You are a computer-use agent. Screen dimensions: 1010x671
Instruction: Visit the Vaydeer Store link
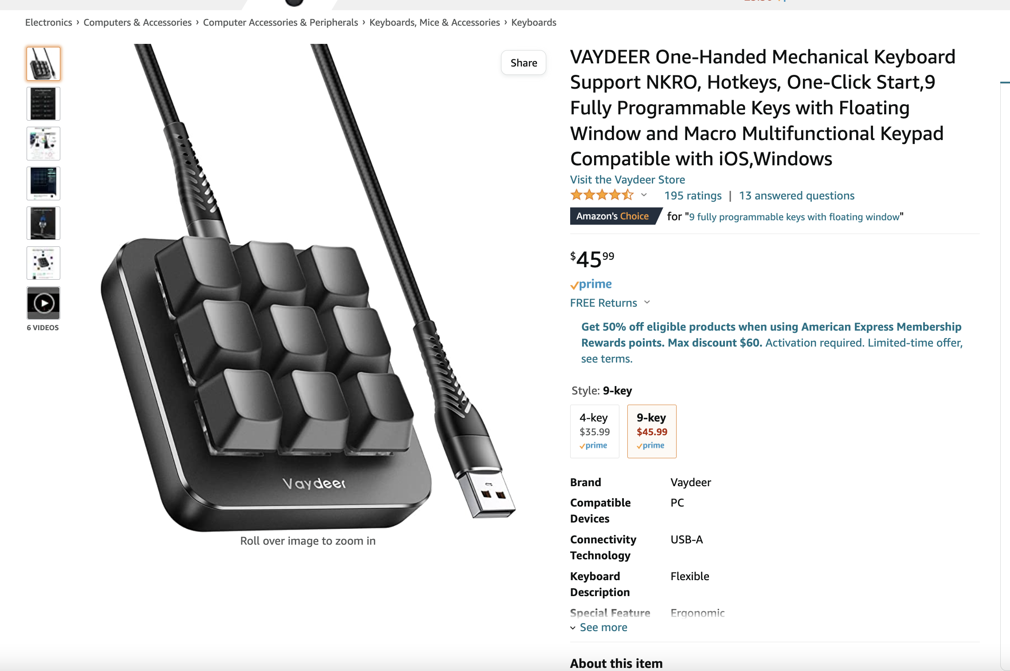pyautogui.click(x=627, y=179)
